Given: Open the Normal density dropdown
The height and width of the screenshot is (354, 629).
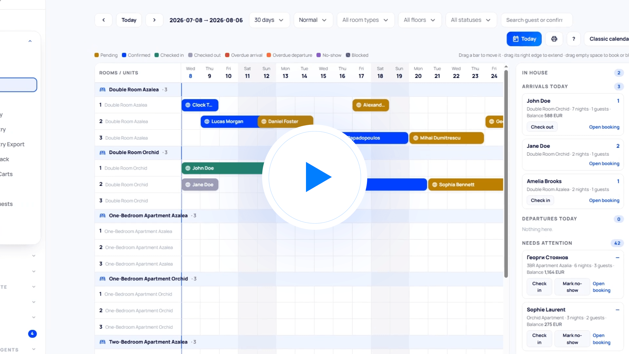Looking at the screenshot, I should [313, 20].
